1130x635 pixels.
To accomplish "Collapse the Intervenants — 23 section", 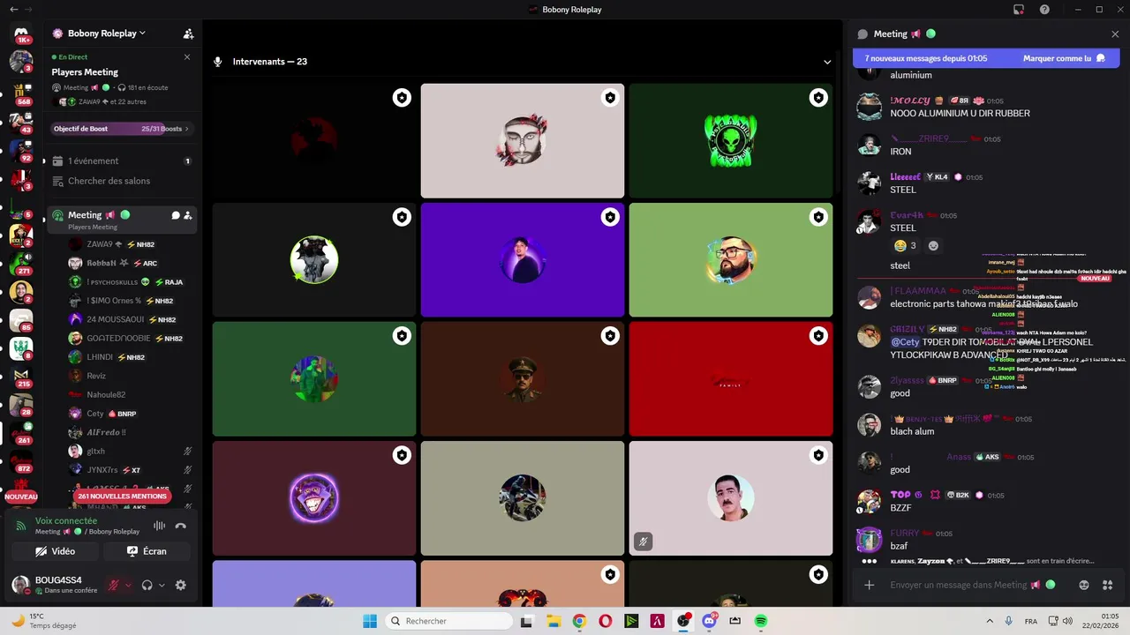I will [x=827, y=62].
